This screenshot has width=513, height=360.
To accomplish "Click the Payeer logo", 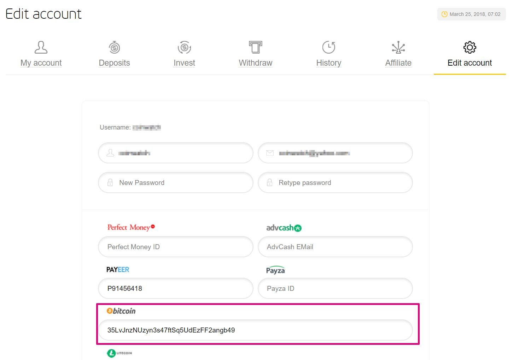I will 118,270.
